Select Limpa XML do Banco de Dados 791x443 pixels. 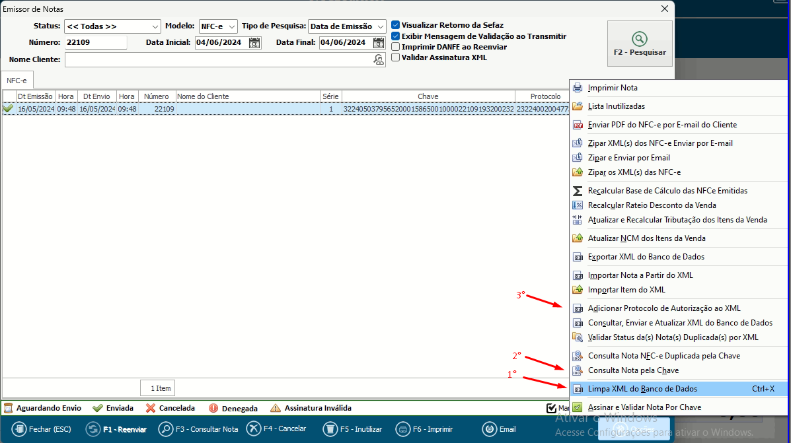(642, 389)
